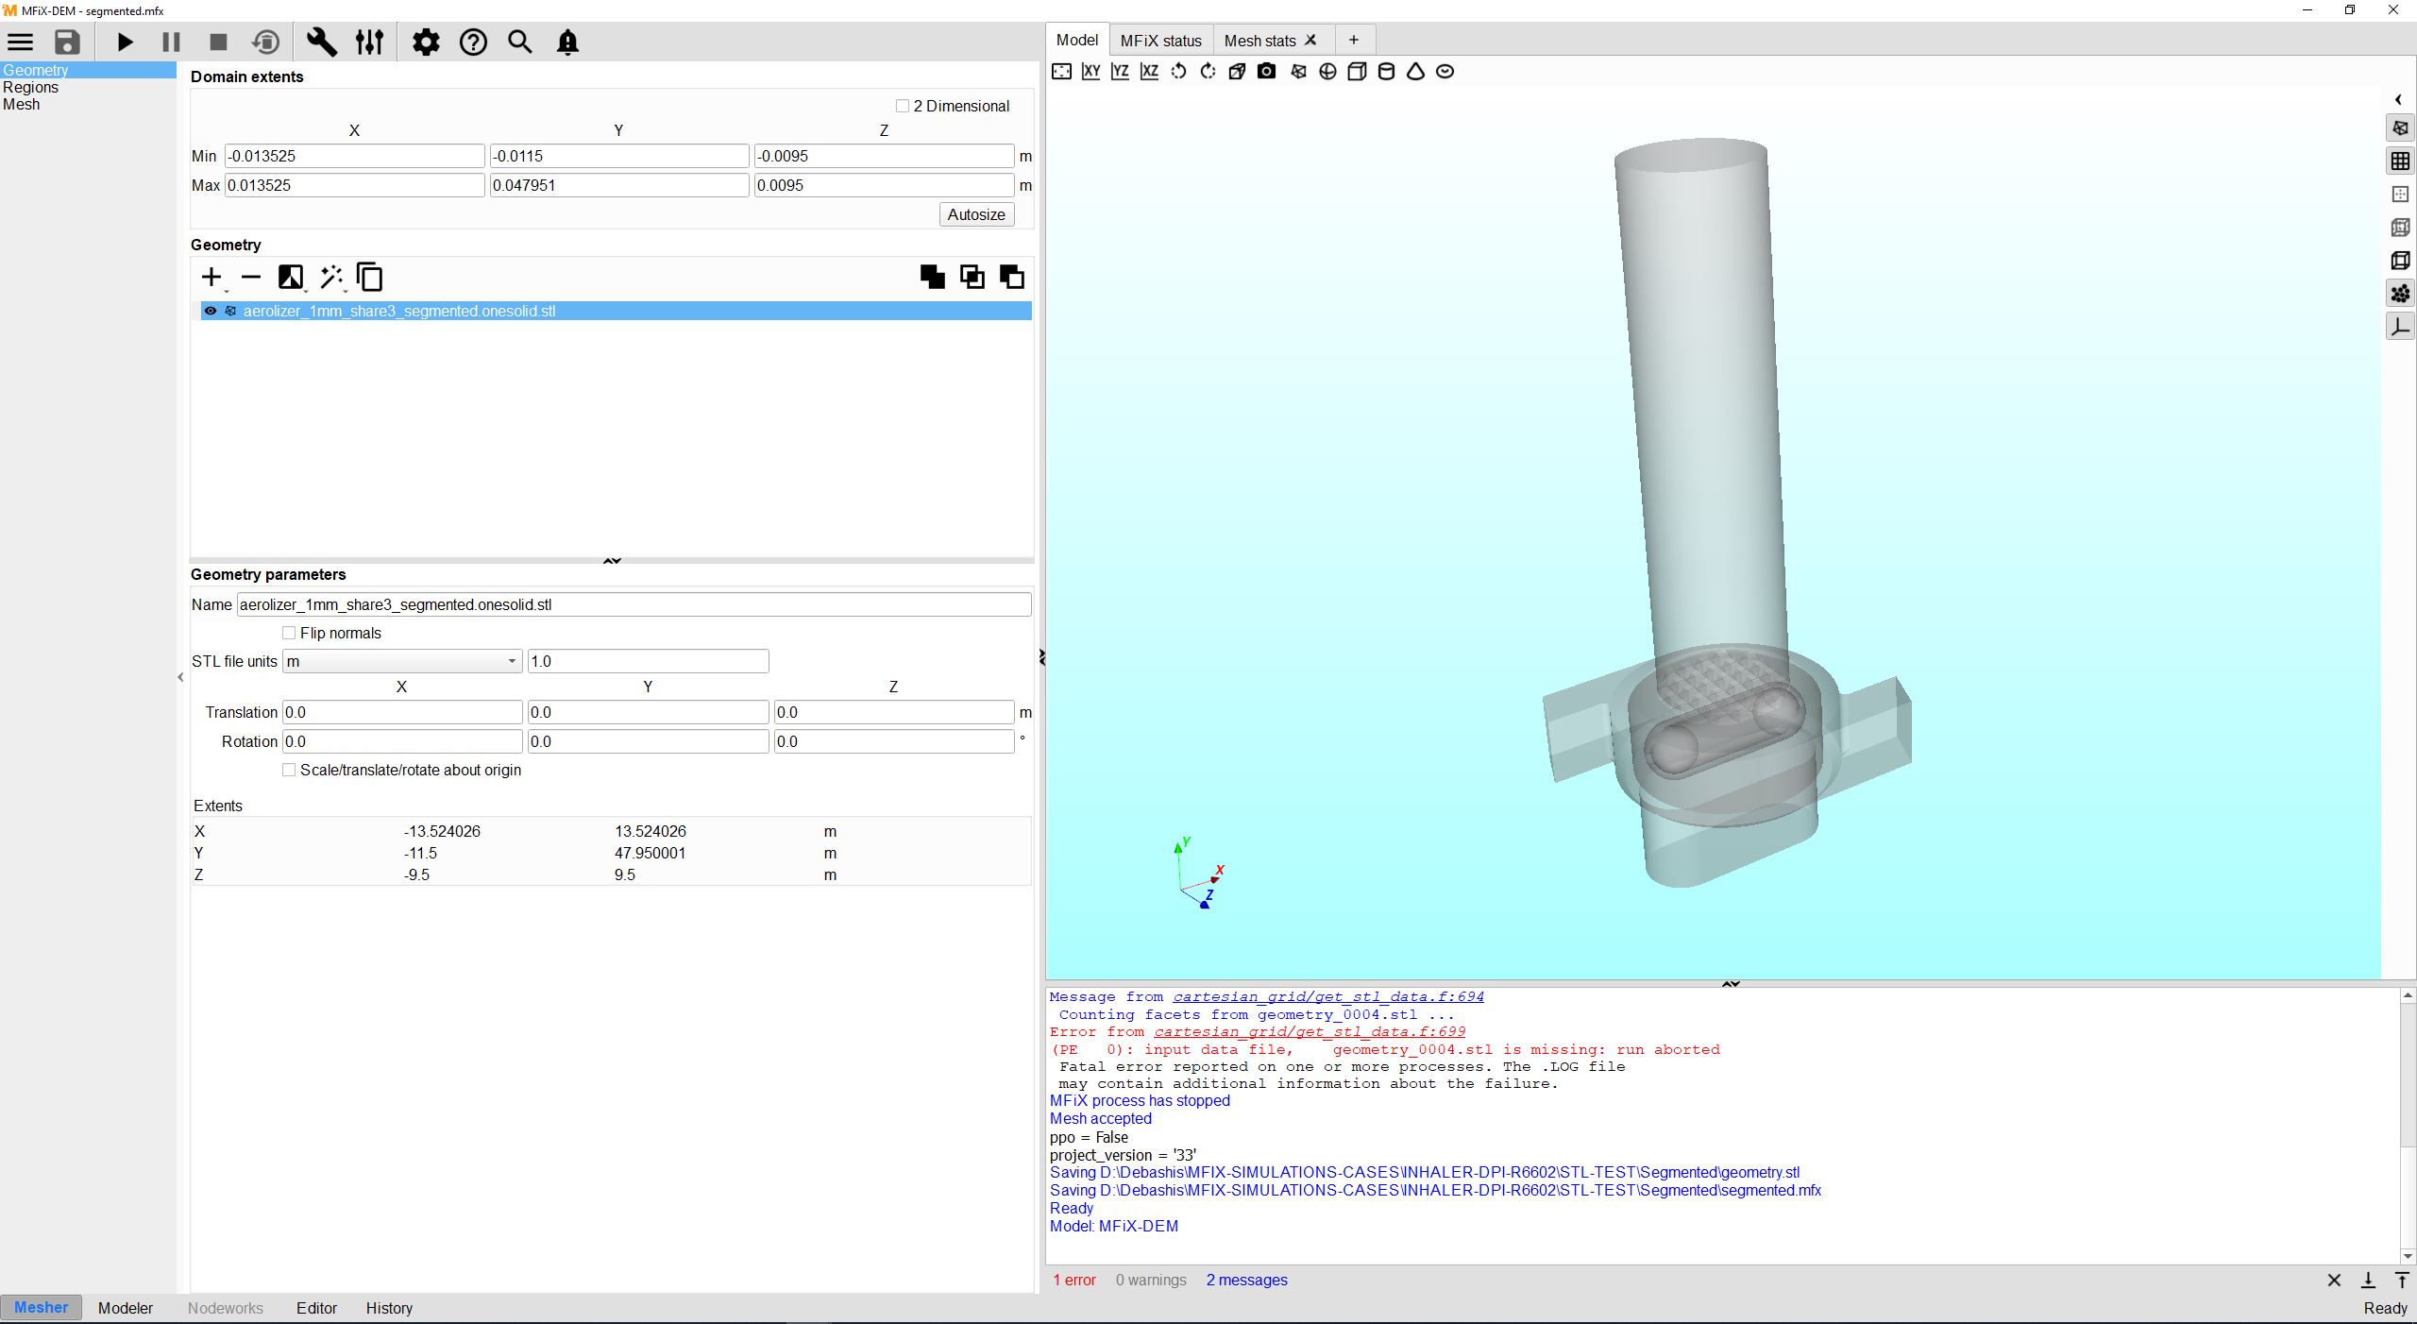This screenshot has width=2417, height=1324.
Task: Click the duplicate geometry copy icon
Action: click(370, 277)
